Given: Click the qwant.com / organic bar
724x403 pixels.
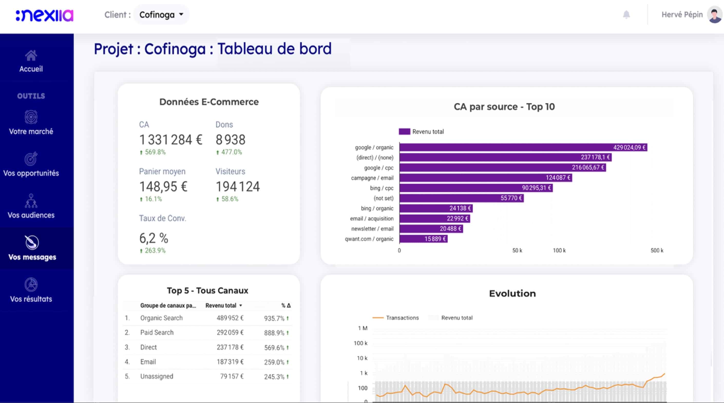Looking at the screenshot, I should (423, 239).
